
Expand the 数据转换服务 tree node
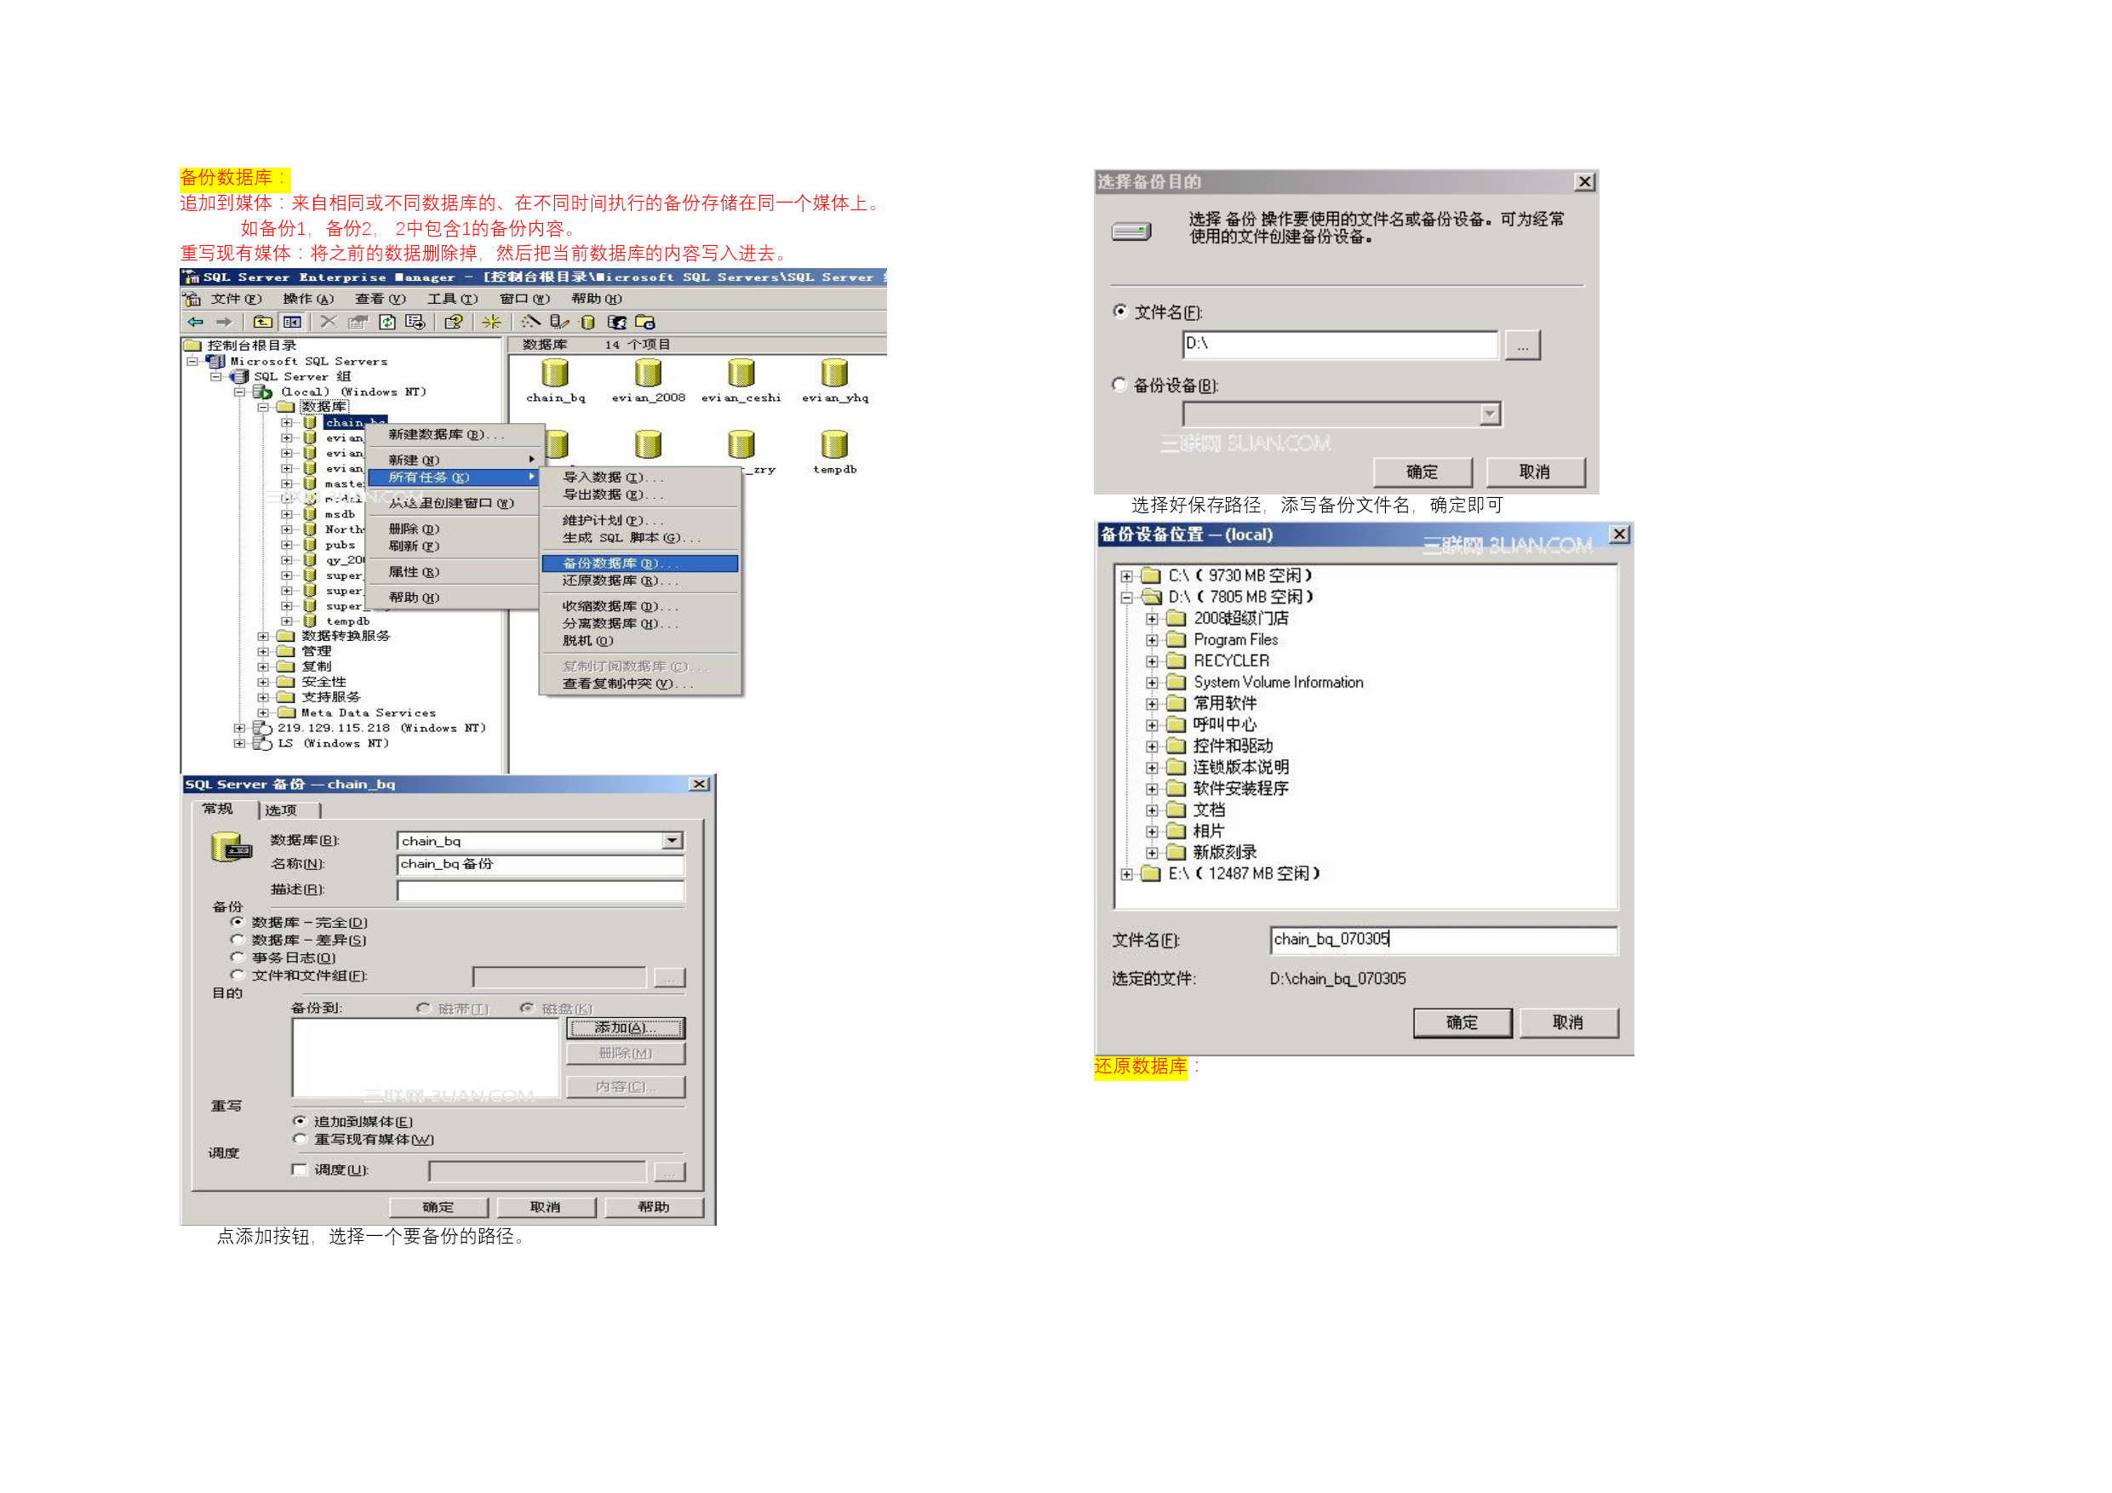tap(263, 637)
